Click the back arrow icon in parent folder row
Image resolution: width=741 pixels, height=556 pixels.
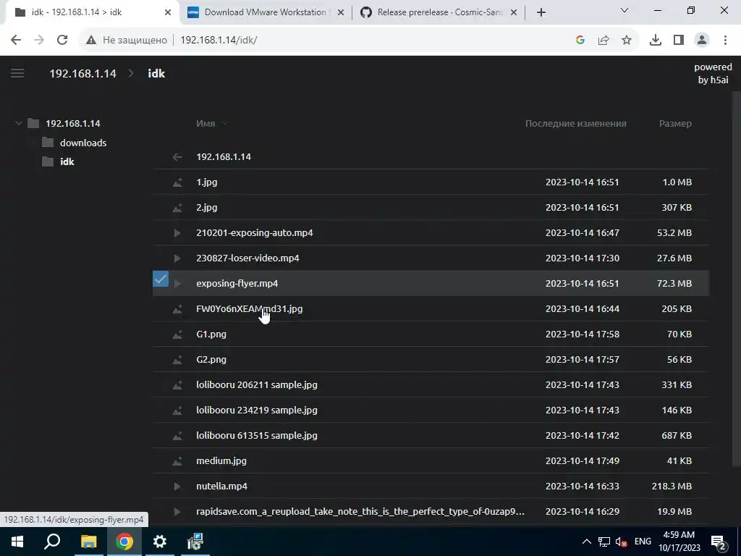pyautogui.click(x=177, y=157)
